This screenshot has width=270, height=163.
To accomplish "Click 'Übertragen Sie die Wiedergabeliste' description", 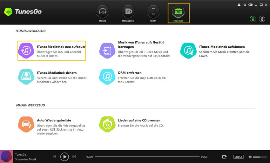I will pyautogui.click(x=61, y=129).
